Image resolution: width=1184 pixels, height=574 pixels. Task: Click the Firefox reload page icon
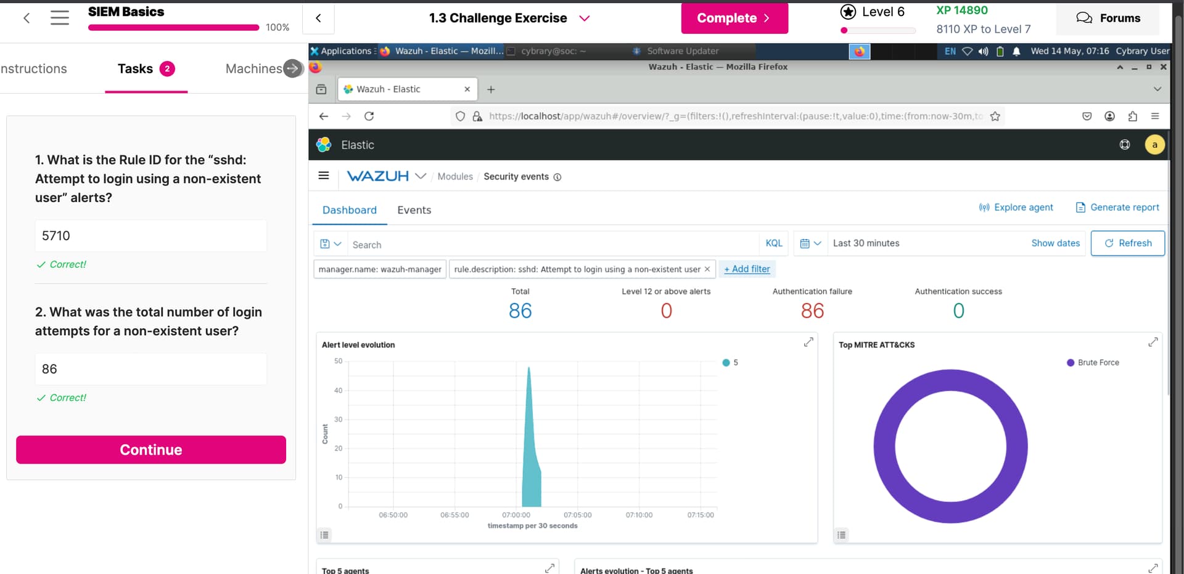369,116
